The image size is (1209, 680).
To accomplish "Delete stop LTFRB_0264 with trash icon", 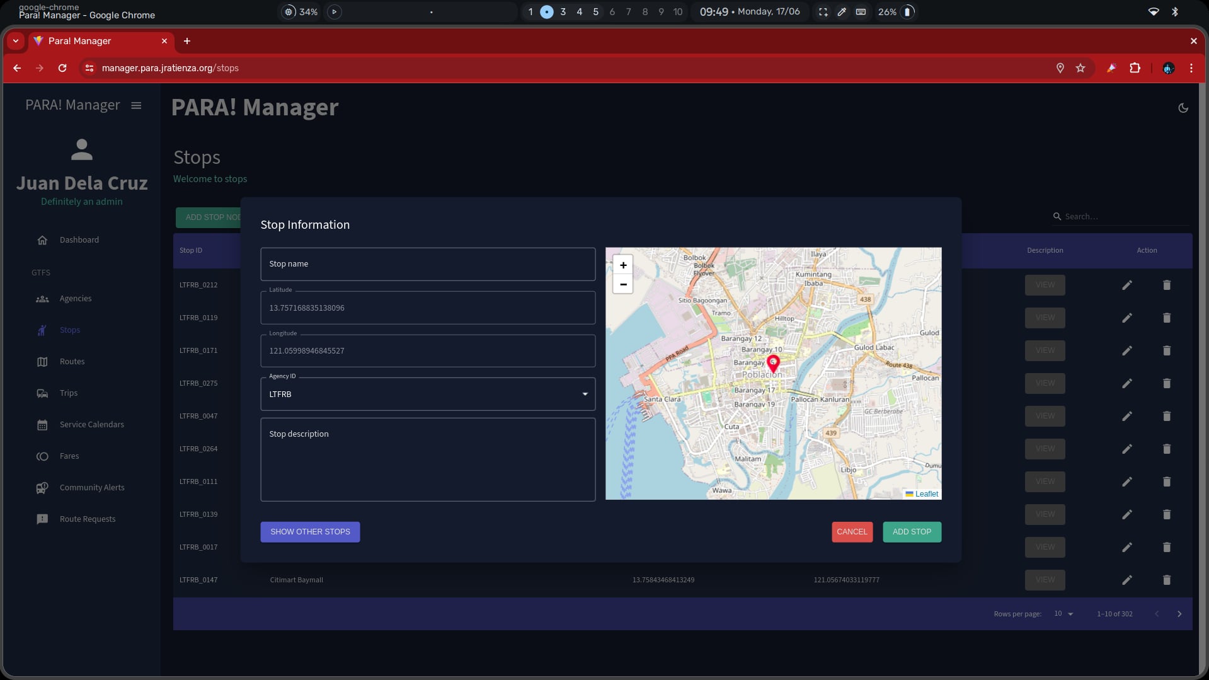I will [1166, 449].
